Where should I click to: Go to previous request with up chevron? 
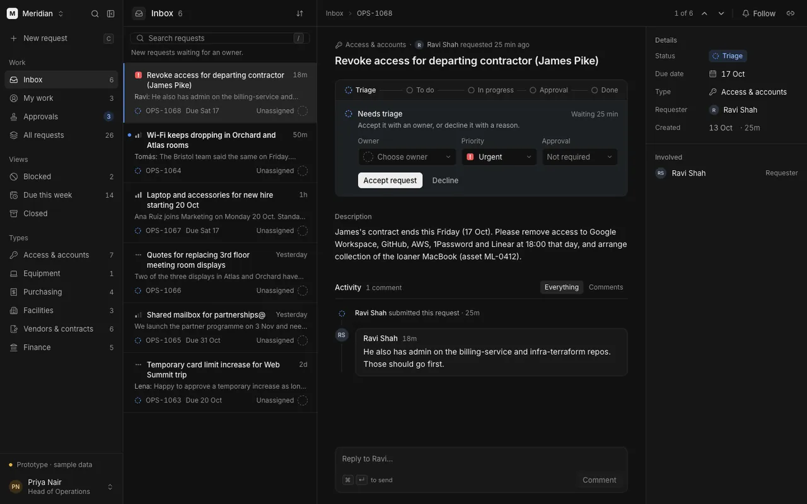(x=704, y=13)
